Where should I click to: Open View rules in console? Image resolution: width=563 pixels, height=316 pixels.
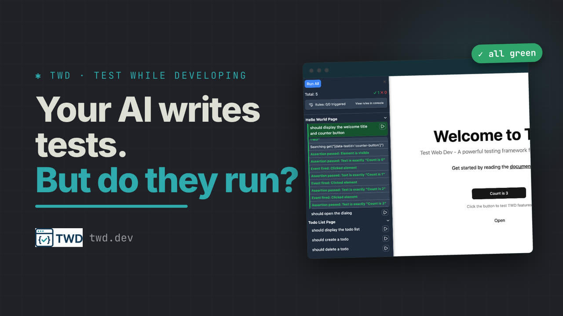coord(369,103)
